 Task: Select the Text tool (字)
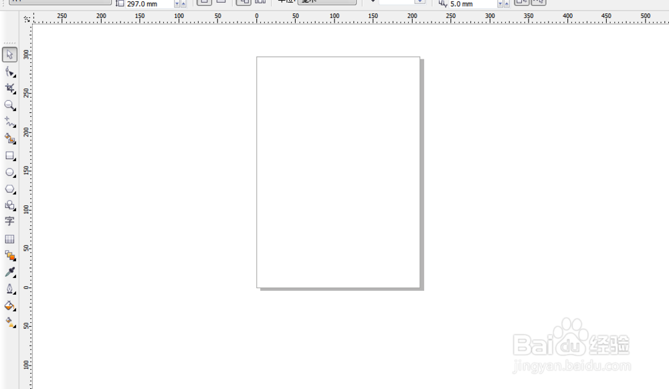[10, 221]
